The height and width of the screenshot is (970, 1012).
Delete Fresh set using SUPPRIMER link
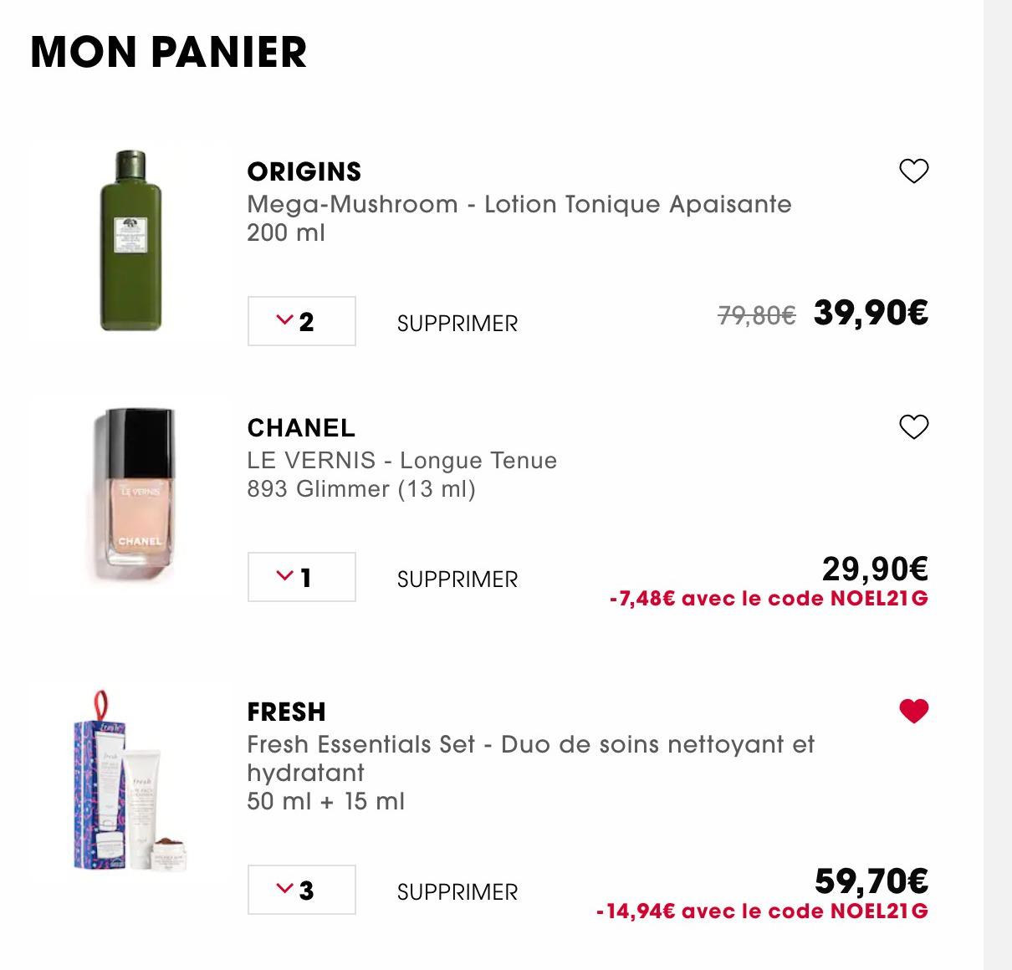pos(457,892)
